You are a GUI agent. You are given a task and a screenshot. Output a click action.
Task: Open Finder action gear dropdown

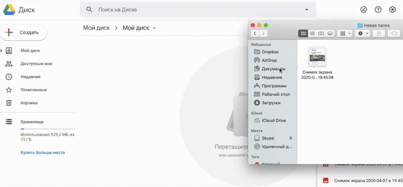[x=362, y=33]
